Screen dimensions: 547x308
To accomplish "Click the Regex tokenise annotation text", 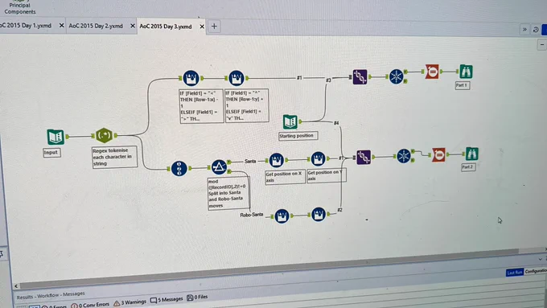I will 114,157.
